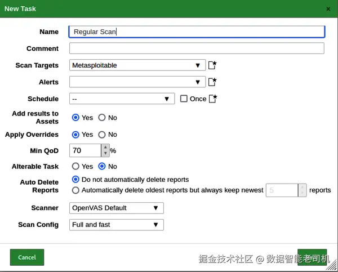This screenshot has height=272, width=338.
Task: Click the keep newest reports number field
Action: click(282, 190)
